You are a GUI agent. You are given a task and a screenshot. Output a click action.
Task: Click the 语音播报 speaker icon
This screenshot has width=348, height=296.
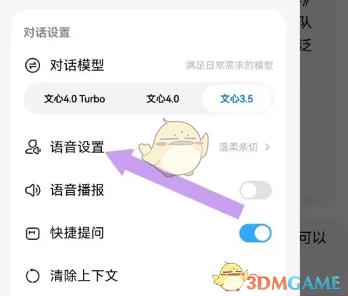[33, 190]
